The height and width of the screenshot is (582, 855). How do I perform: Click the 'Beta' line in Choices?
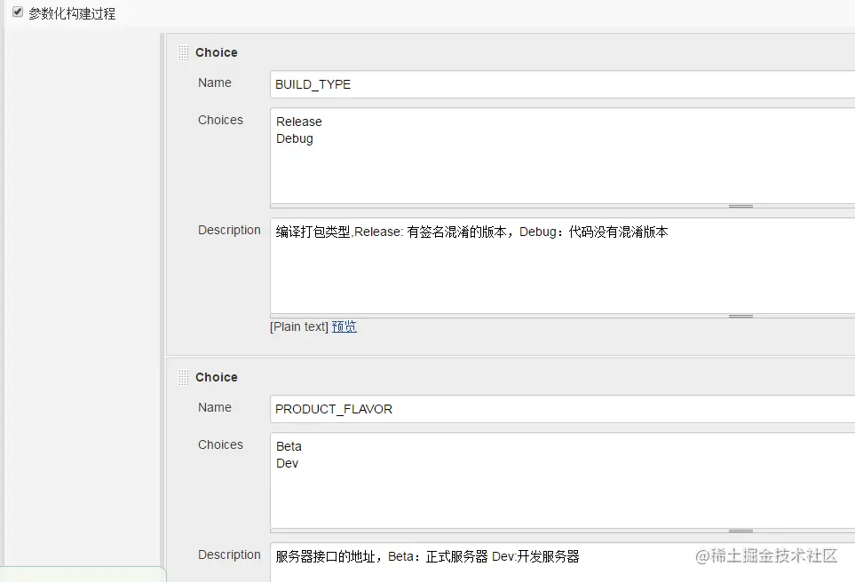coord(289,446)
